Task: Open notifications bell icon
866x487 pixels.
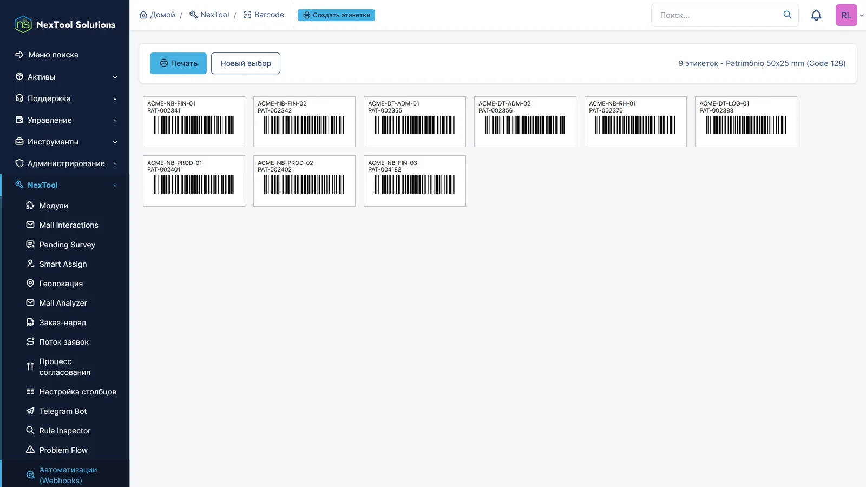Action: (816, 15)
